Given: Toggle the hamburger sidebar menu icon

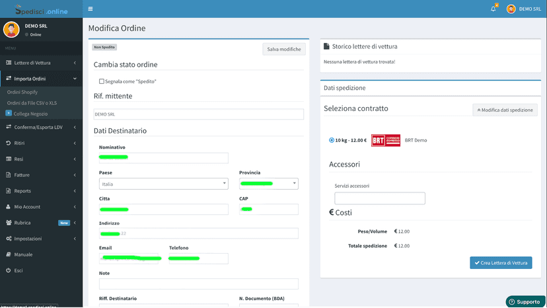Looking at the screenshot, I should coord(91,9).
